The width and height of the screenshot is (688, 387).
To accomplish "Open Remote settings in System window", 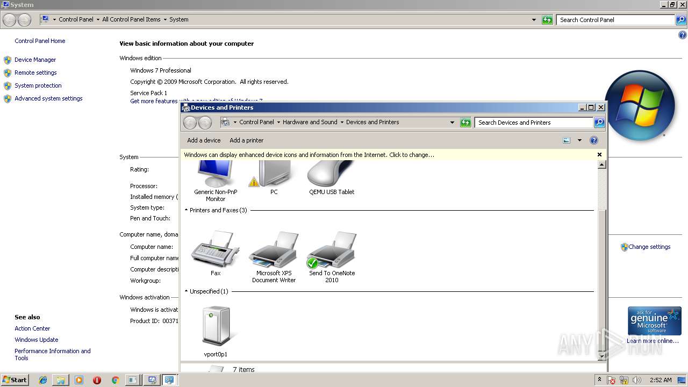I will [35, 73].
